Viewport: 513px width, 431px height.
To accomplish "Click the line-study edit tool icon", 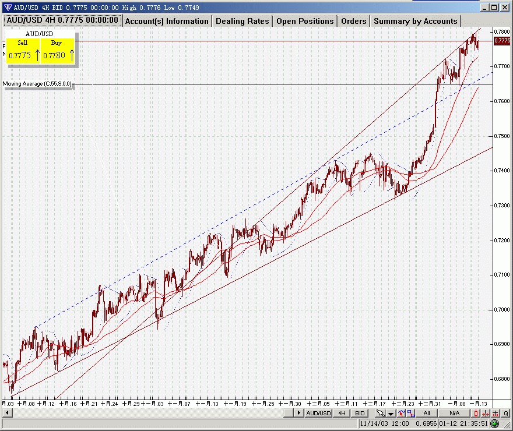I will click(402, 413).
